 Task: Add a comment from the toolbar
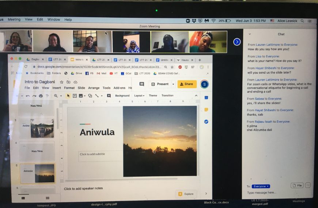pyautogui.click(x=109, y=96)
